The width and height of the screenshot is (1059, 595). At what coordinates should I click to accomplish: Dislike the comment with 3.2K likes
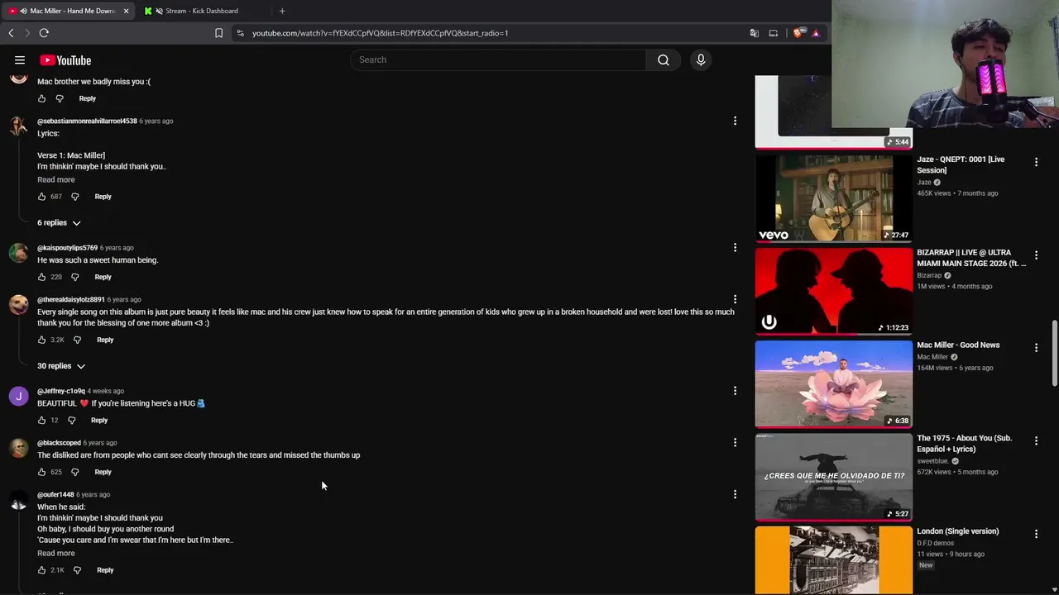[x=77, y=340]
